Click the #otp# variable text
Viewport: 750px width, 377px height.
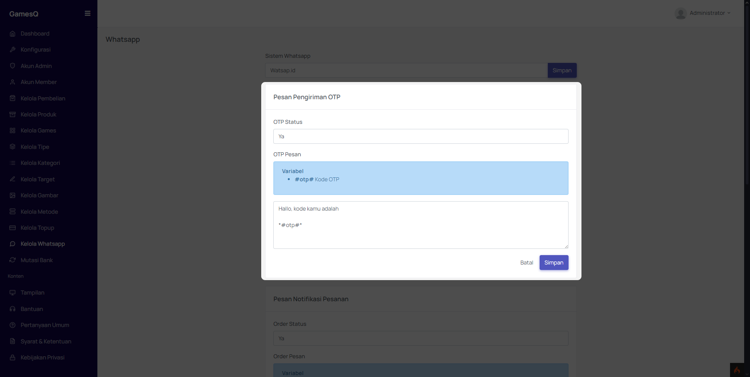pyautogui.click(x=304, y=179)
